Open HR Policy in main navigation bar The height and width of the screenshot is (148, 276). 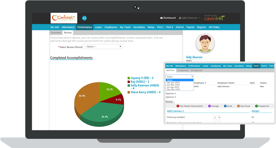coord(214,27)
